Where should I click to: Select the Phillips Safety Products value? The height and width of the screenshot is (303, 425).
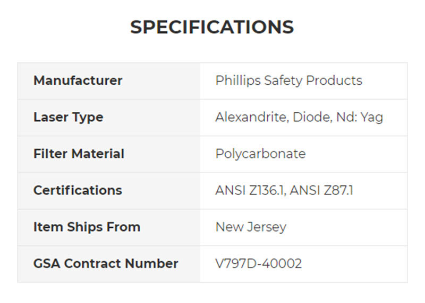click(288, 81)
